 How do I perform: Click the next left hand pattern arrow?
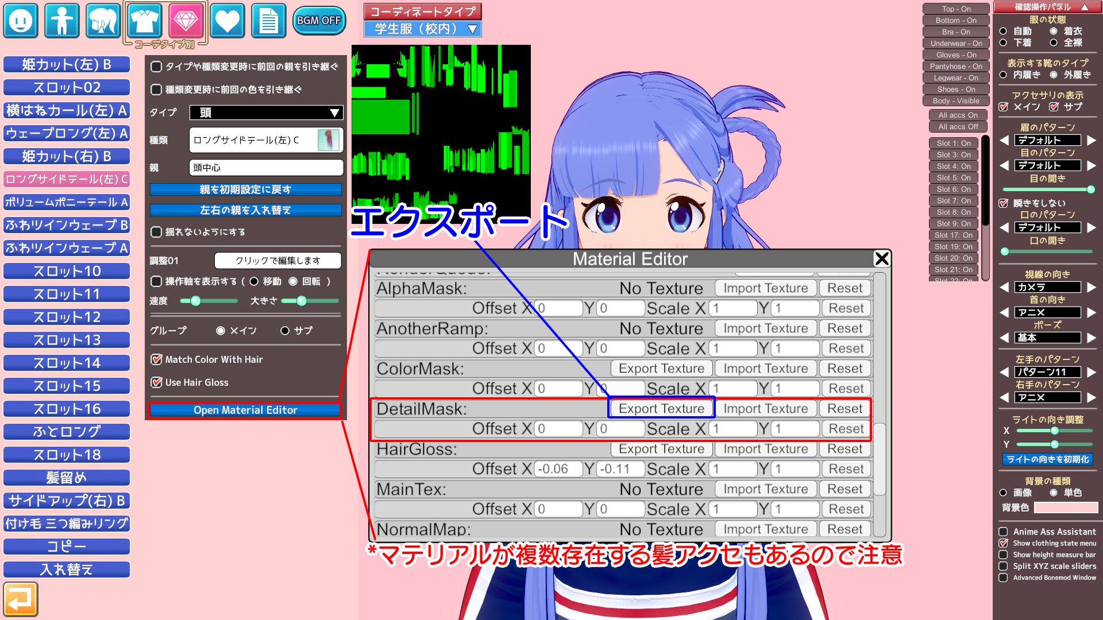pyautogui.click(x=1092, y=372)
